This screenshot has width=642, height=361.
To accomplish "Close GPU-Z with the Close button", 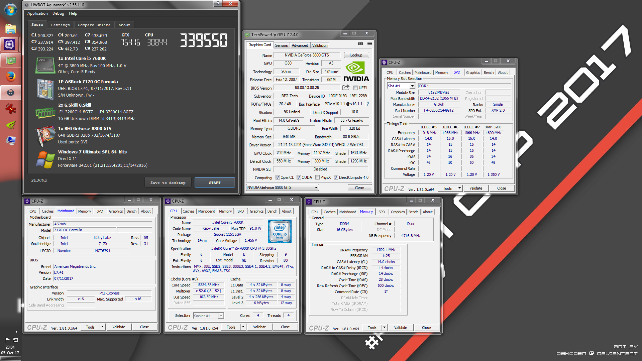I will coord(359,188).
